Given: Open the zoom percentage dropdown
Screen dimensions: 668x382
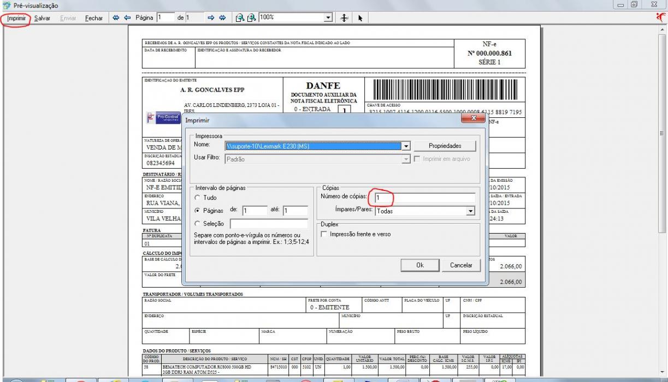Looking at the screenshot, I should pos(328,17).
